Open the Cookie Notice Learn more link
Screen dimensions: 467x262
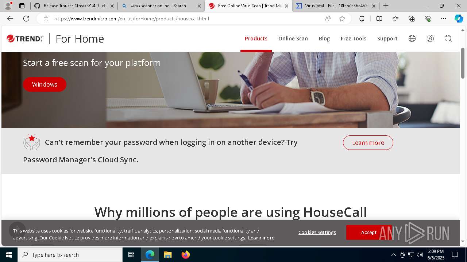261,238
